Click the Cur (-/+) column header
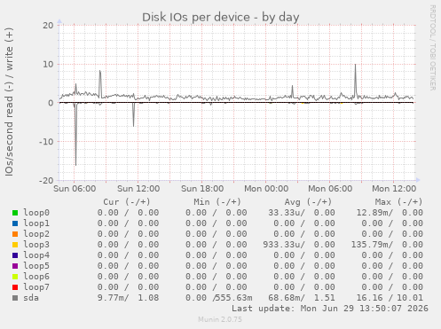Image resolution: width=441 pixels, height=329 pixels. [x=127, y=202]
